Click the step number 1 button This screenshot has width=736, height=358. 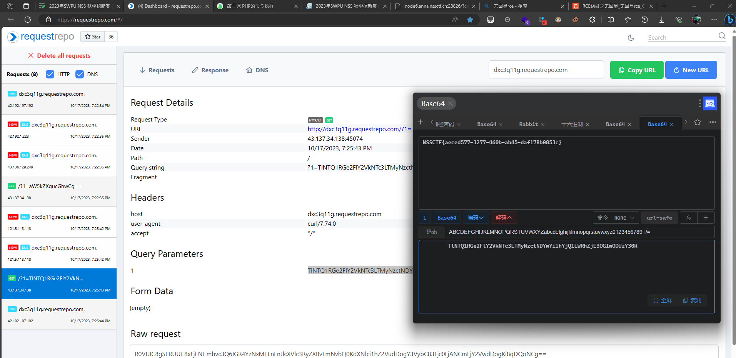[x=425, y=218]
